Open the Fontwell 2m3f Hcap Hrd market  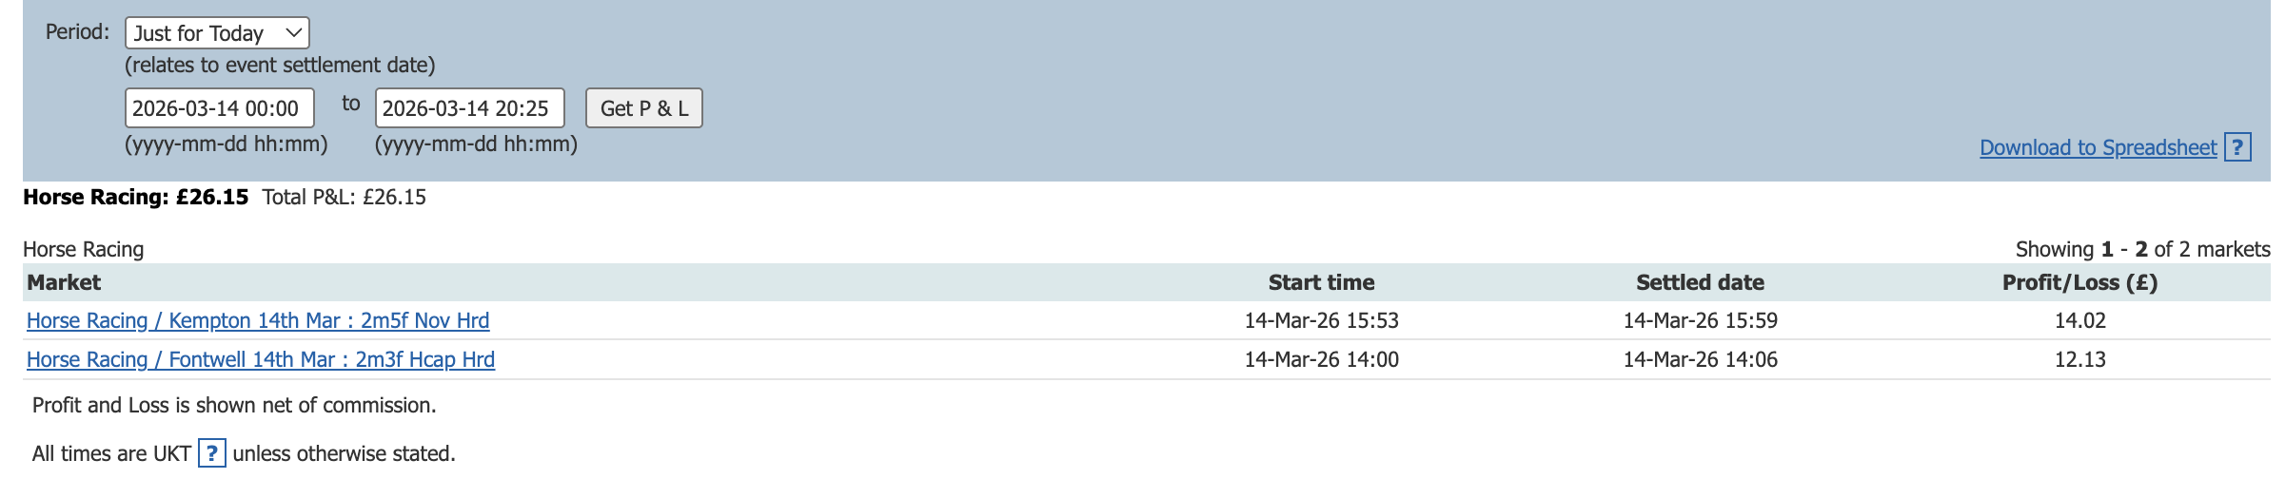261,360
